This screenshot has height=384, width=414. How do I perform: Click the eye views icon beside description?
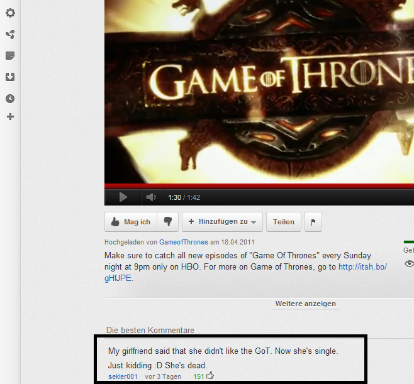410,264
